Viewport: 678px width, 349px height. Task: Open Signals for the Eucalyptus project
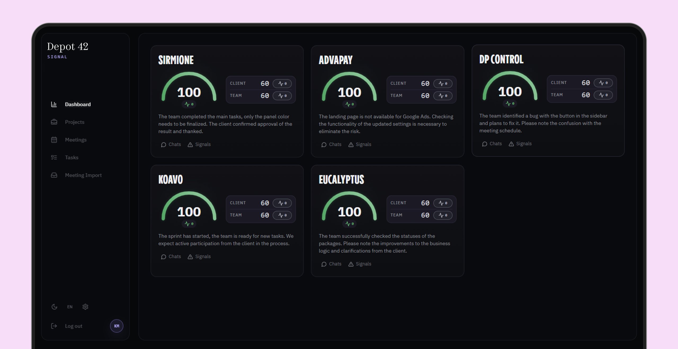[x=360, y=264]
